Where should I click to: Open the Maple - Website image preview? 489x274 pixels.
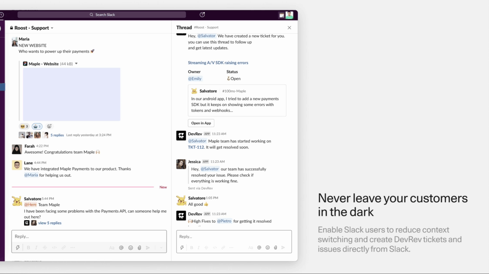(72, 94)
